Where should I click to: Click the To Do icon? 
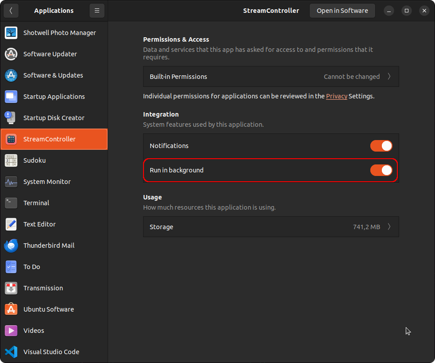[x=11, y=267]
